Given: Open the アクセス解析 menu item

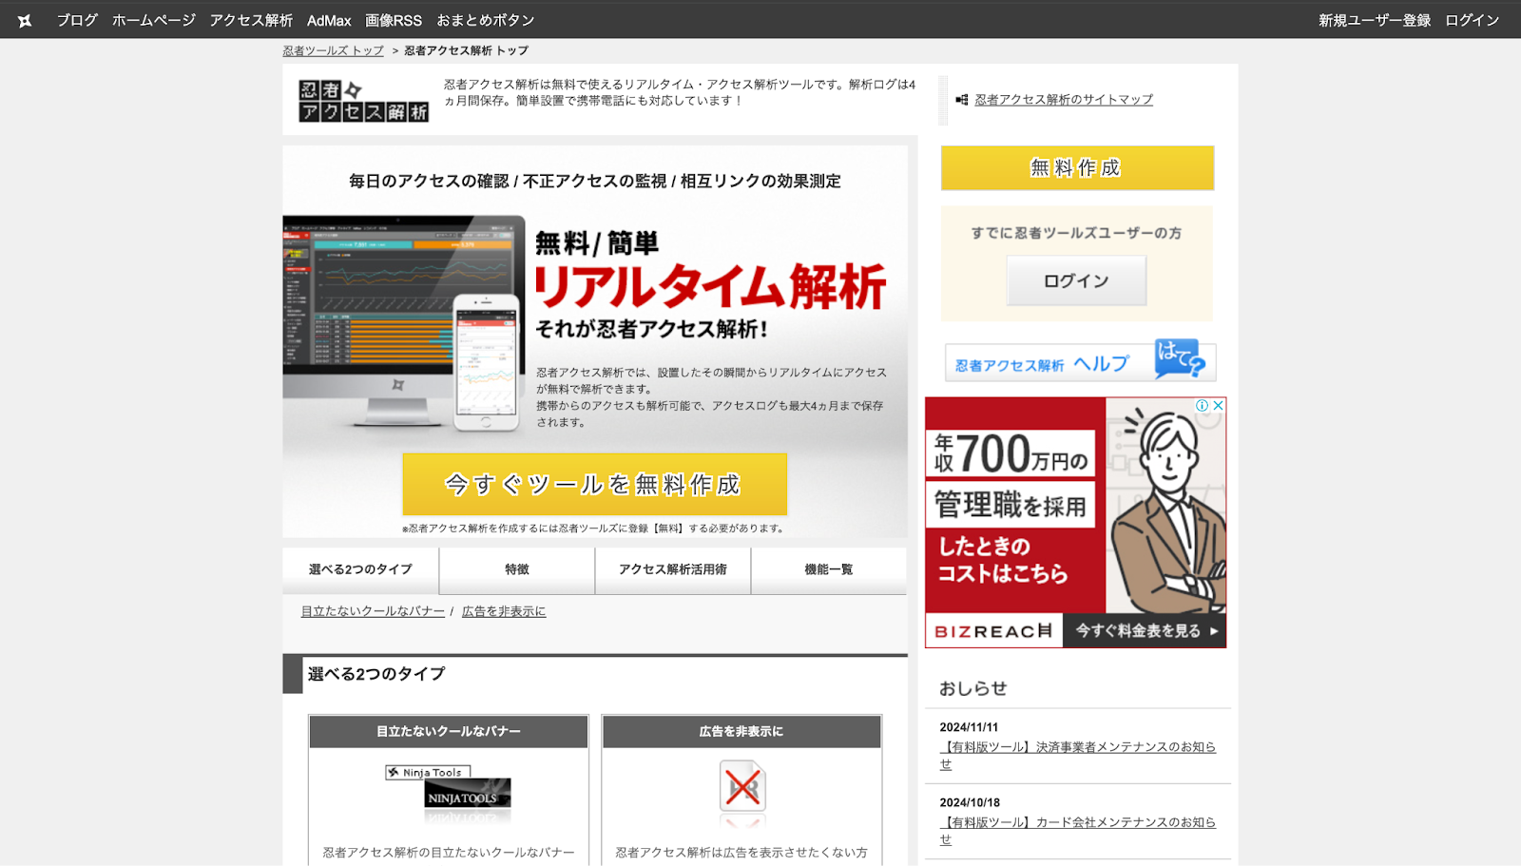Looking at the screenshot, I should pos(251,20).
